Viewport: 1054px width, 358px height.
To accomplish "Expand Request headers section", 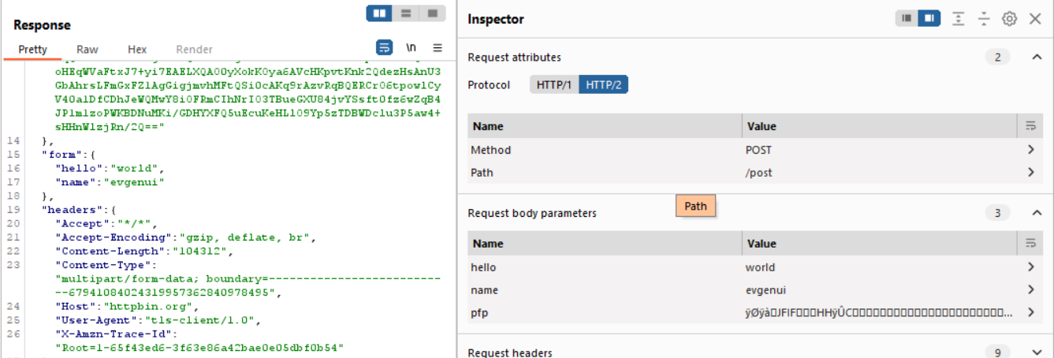I will (1037, 352).
